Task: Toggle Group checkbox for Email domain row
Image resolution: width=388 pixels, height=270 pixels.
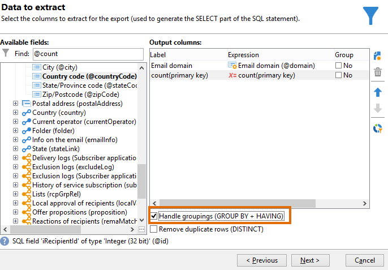Action: [x=338, y=66]
